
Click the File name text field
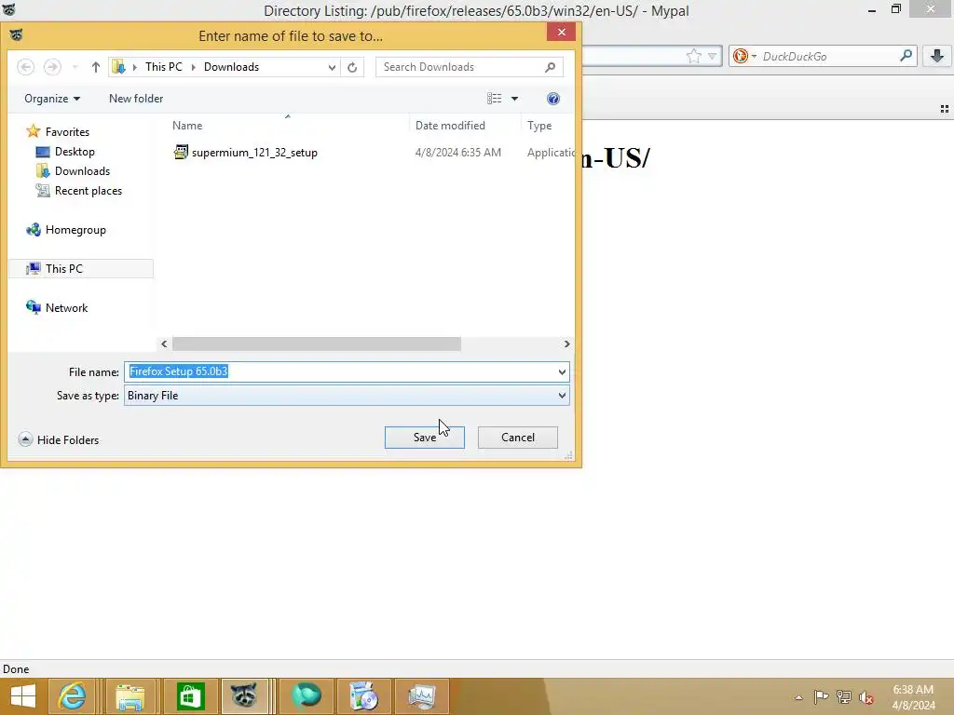(x=339, y=371)
